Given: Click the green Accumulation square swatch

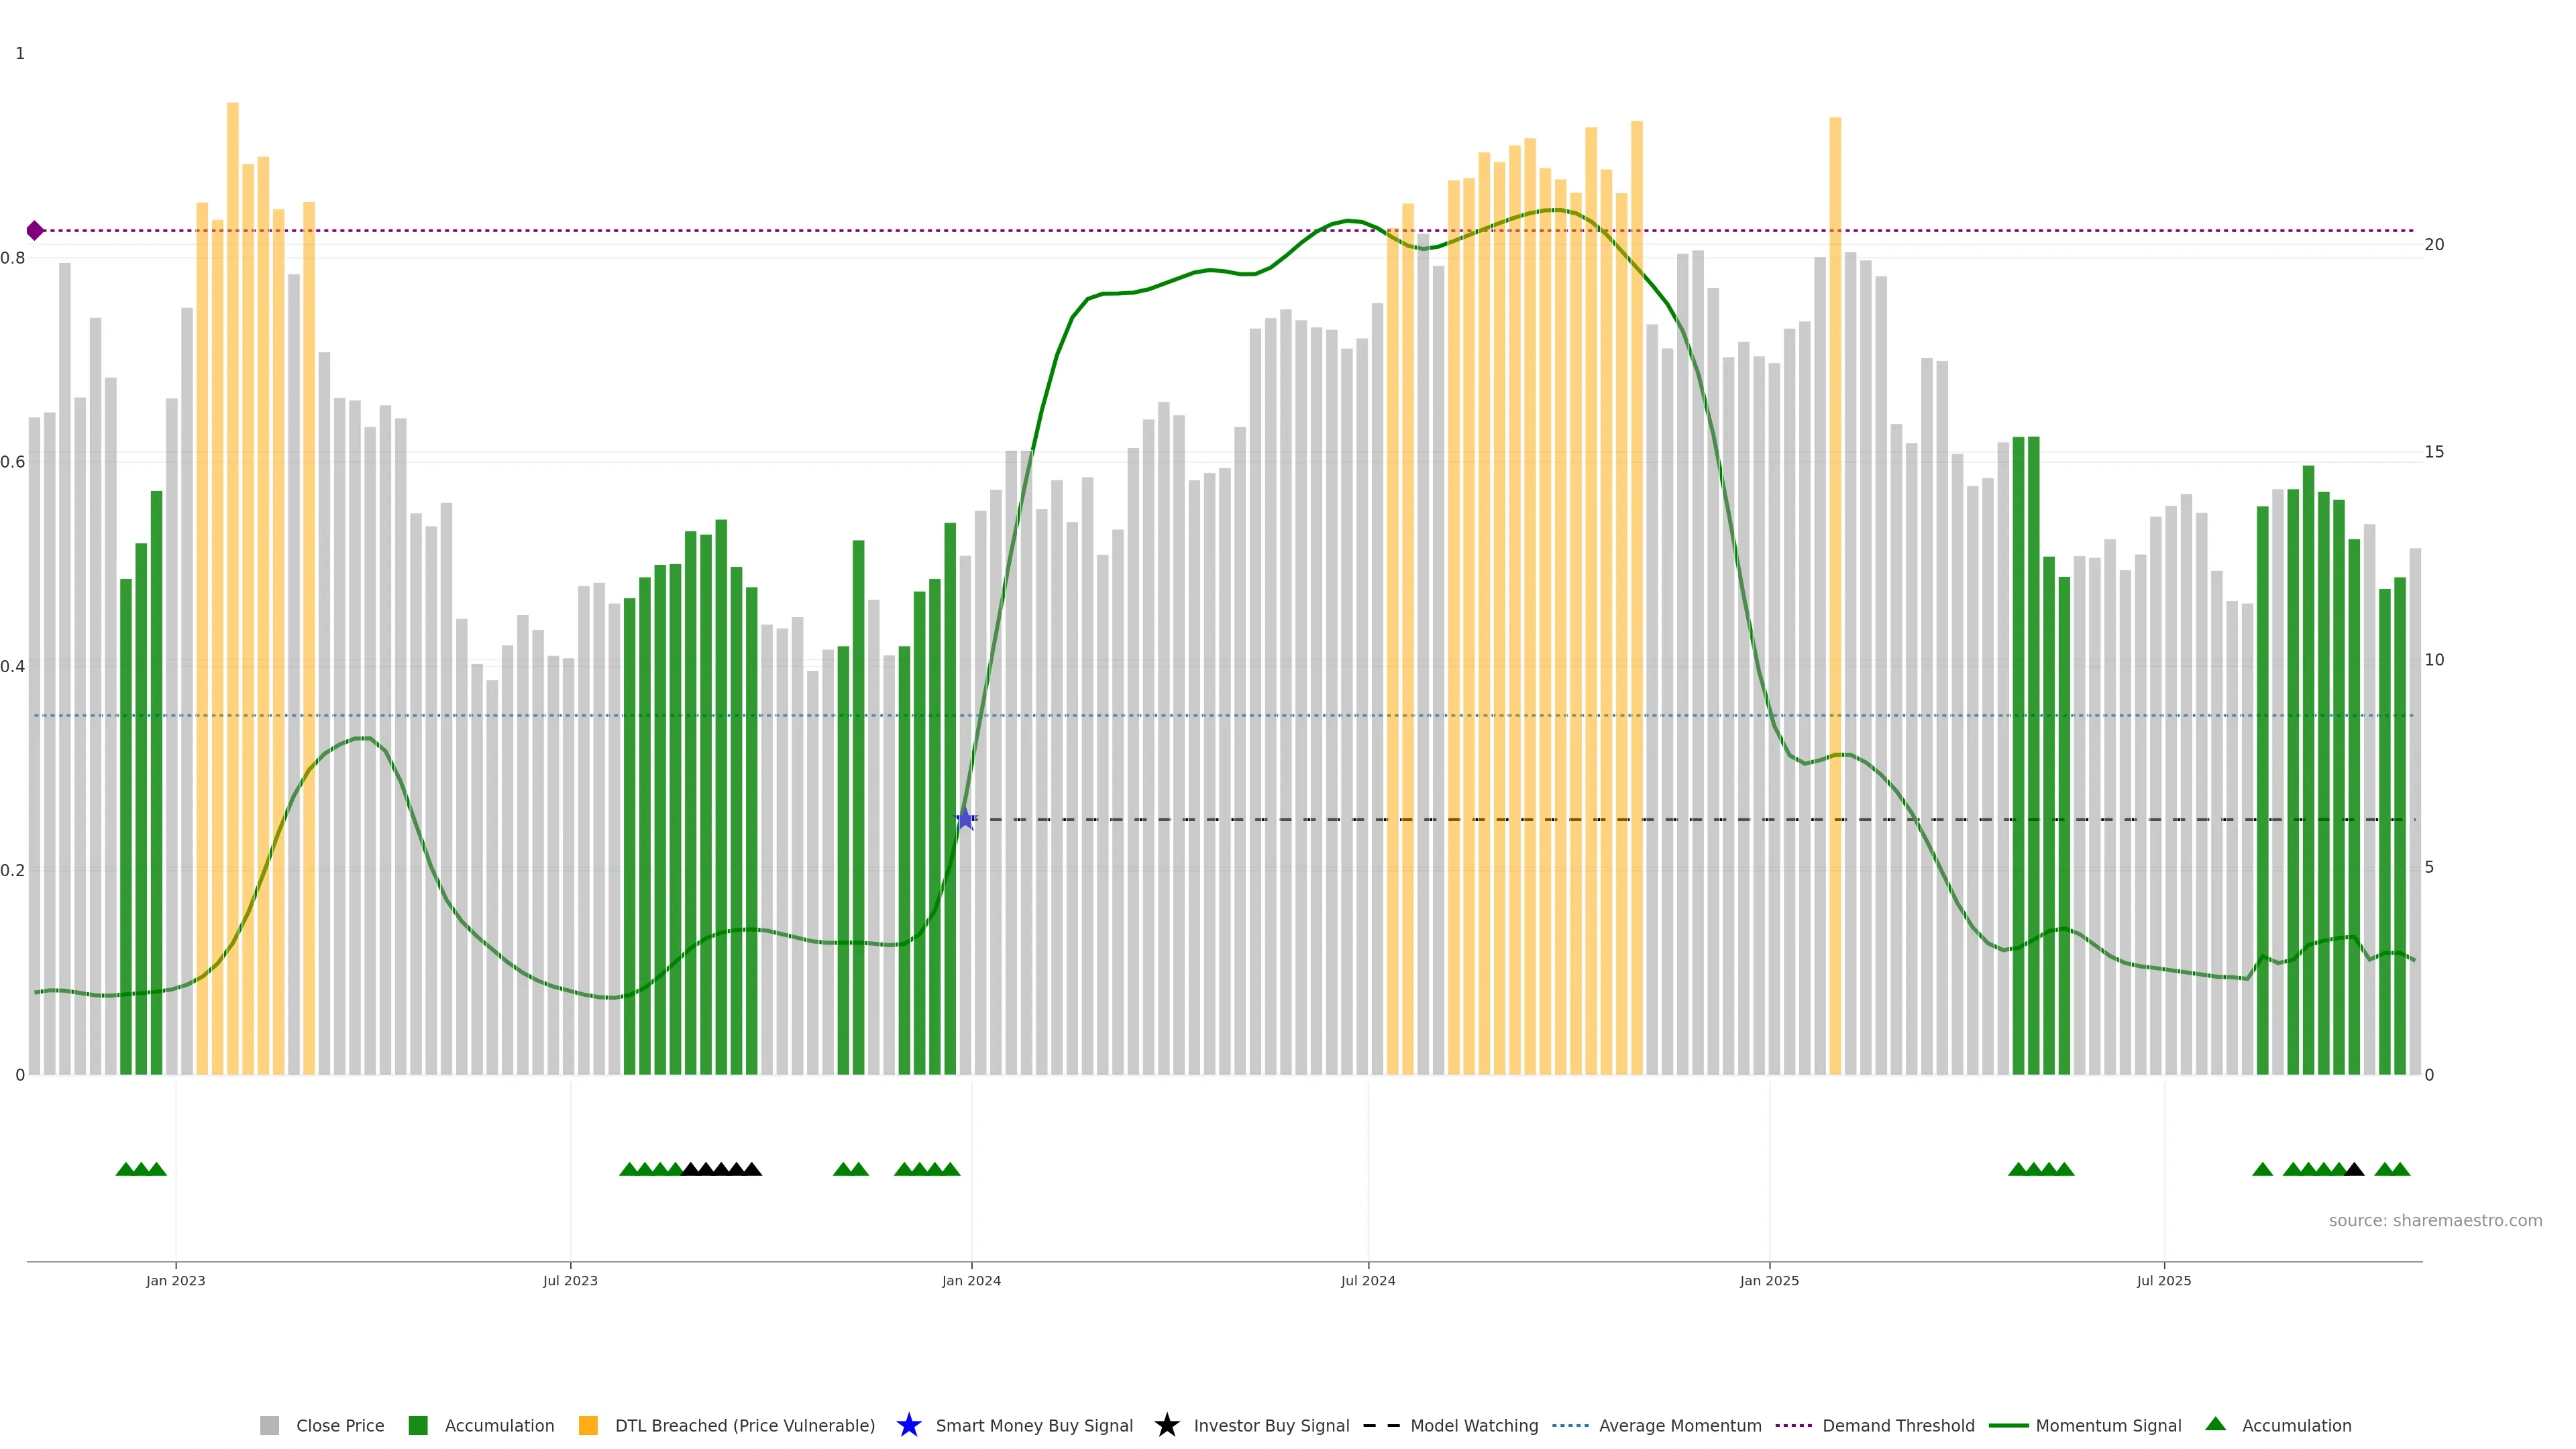Looking at the screenshot, I should [x=418, y=1425].
